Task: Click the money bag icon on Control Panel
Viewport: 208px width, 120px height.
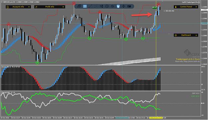Action: click(x=176, y=7)
